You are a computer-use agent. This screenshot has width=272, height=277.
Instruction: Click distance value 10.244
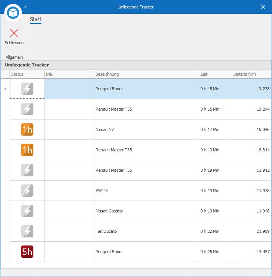[x=263, y=109]
